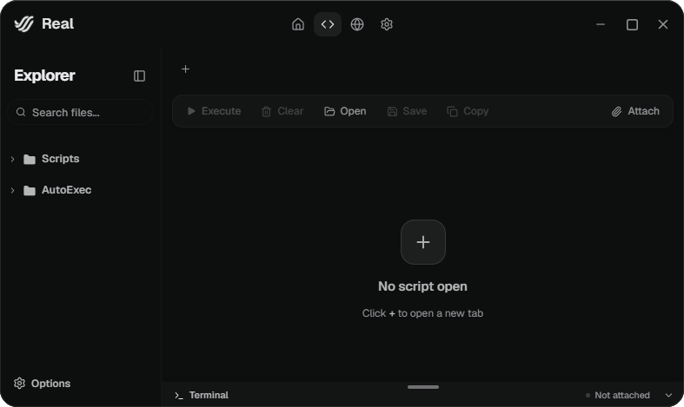Screen dimensions: 684x407
Task: Run script with Execute button
Action: (x=214, y=111)
